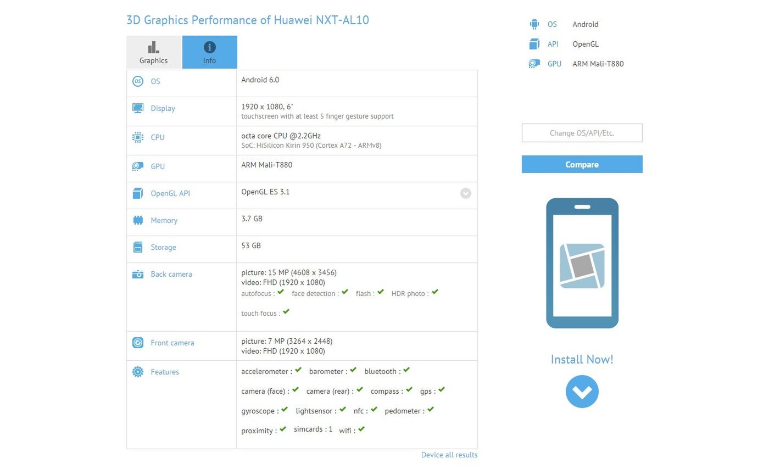
Task: Click the 'octa core CPU @2.2GHz' text
Action: (x=281, y=136)
